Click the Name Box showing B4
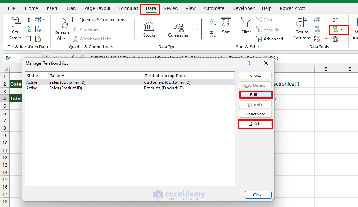 click(22, 58)
